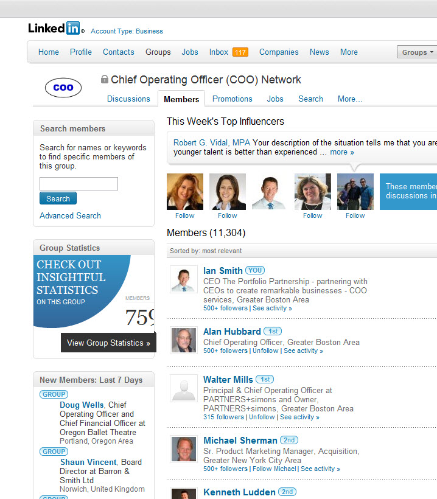Click GROUP badge above Doug Wells
437x499 pixels.
pos(54,394)
